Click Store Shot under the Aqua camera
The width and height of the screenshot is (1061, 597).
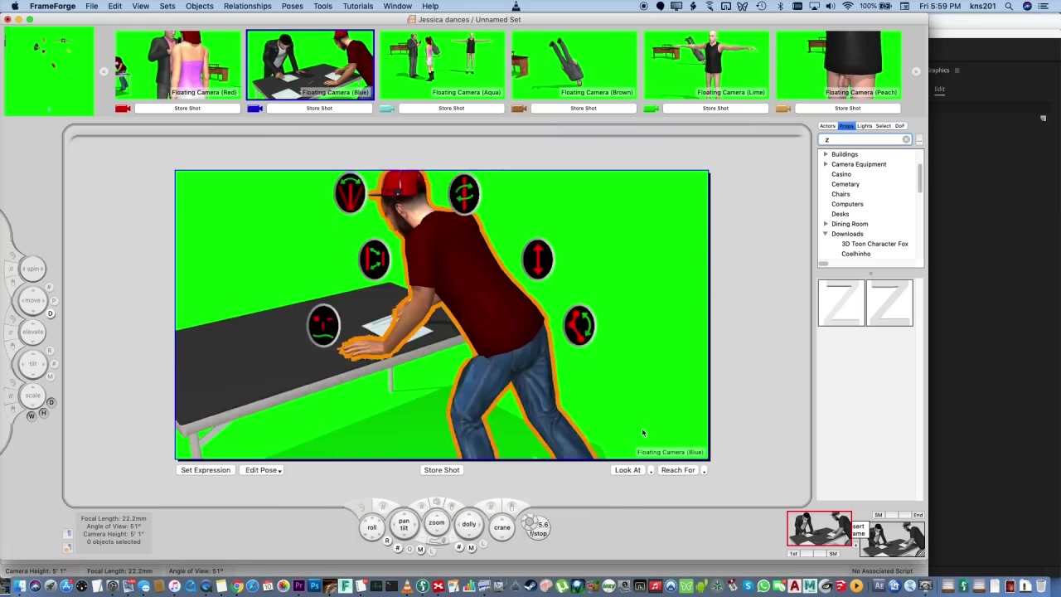(x=451, y=109)
